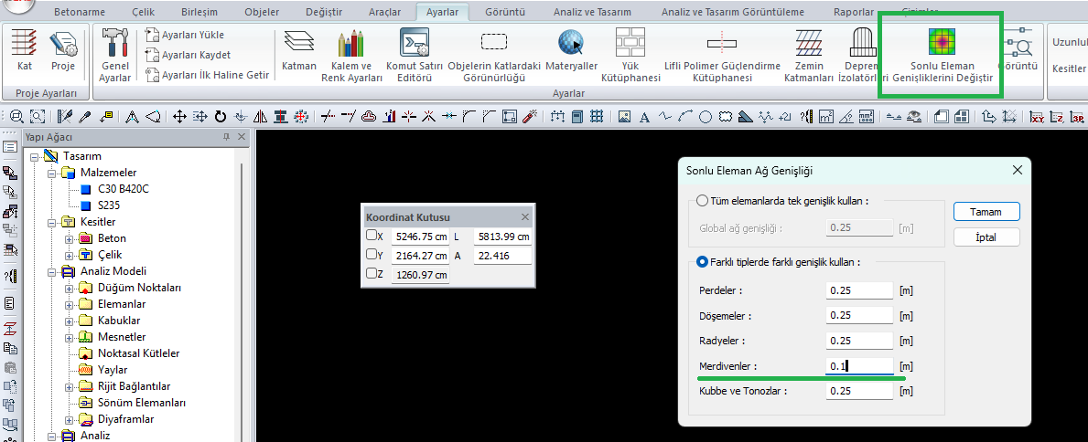Image resolution: width=1088 pixels, height=442 pixels.
Task: Click Ayarları Kaydet
Action: coord(189,55)
